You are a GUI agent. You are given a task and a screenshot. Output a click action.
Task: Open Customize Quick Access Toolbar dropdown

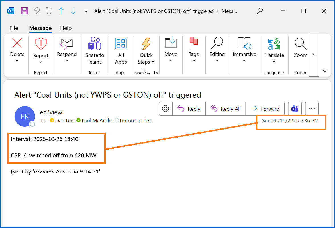tap(85, 11)
